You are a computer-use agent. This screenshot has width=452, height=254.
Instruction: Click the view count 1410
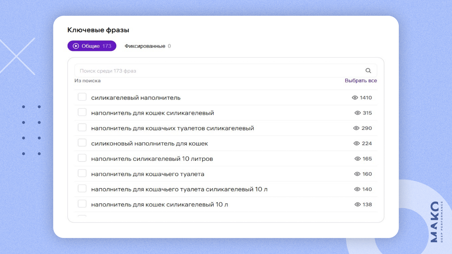point(366,98)
